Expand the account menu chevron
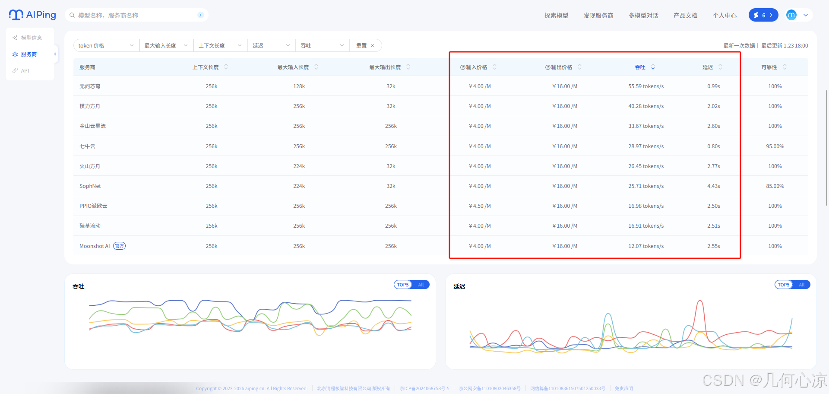Image resolution: width=829 pixels, height=394 pixels. (x=805, y=15)
